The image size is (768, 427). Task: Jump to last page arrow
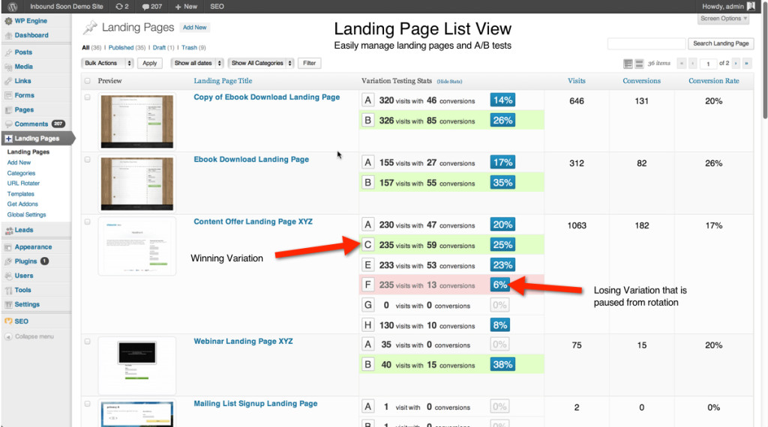click(x=747, y=63)
